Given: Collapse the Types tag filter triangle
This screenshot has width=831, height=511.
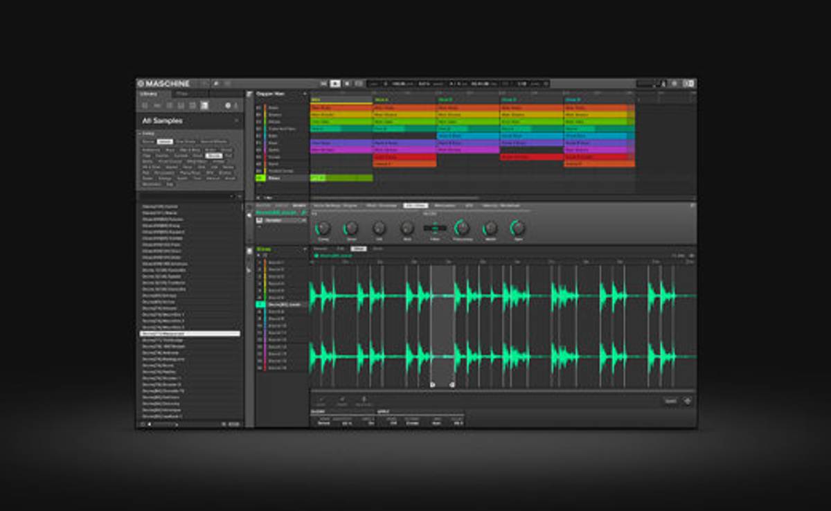Looking at the screenshot, I should [x=141, y=133].
